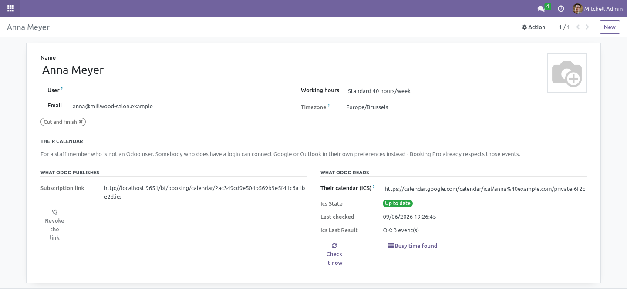Click the Email field label
This screenshot has height=290, width=627.
pyautogui.click(x=55, y=106)
